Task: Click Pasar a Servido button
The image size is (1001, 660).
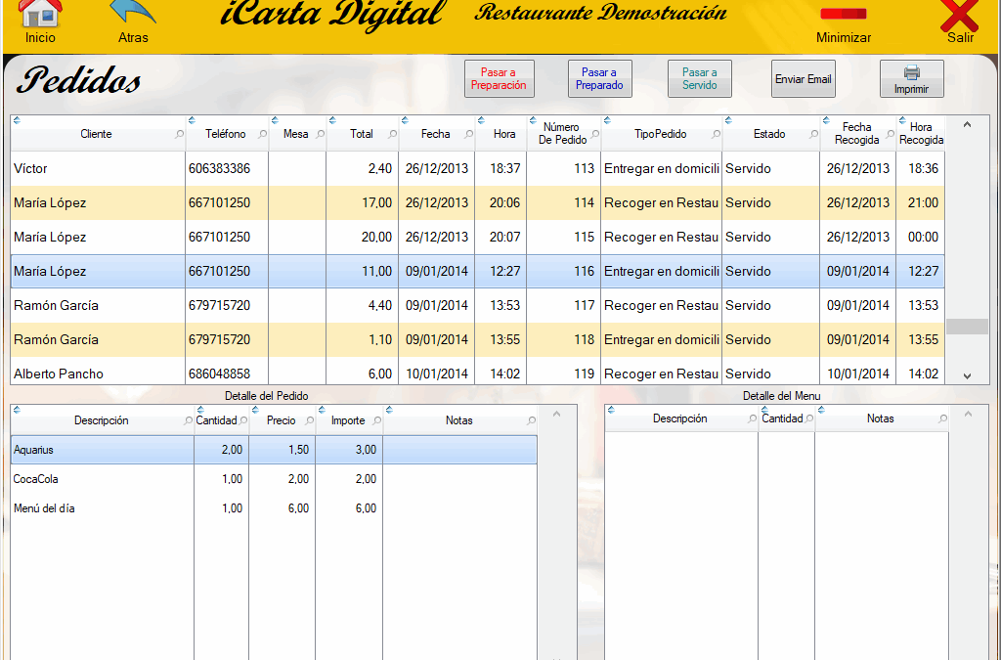Action: click(700, 79)
